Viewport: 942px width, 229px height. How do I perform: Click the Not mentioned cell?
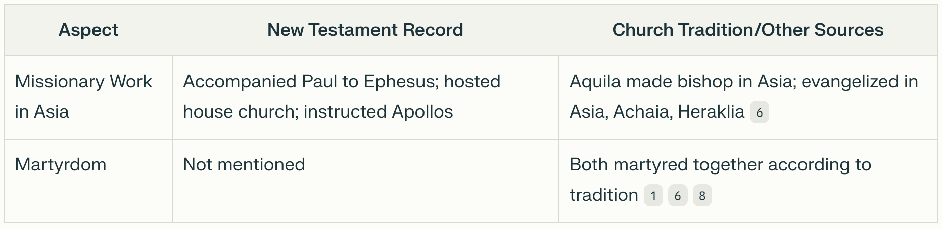244,165
